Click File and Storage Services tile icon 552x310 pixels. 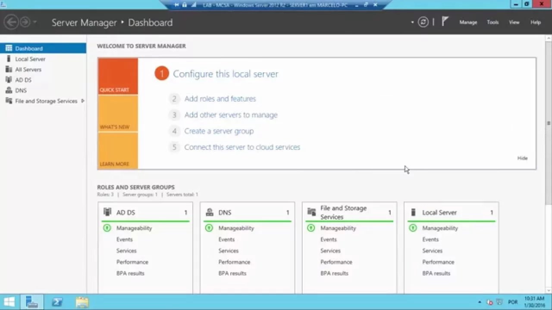(311, 212)
